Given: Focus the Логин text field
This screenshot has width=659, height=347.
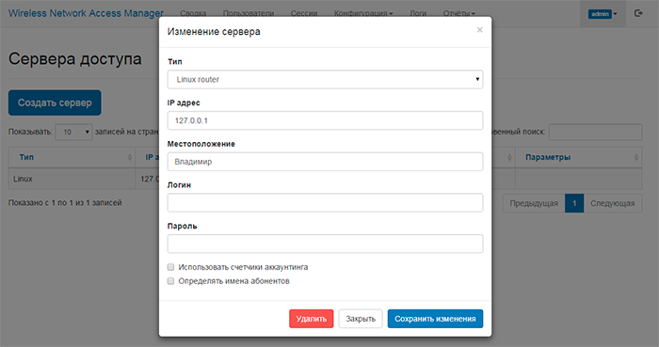Looking at the screenshot, I should coord(325,203).
